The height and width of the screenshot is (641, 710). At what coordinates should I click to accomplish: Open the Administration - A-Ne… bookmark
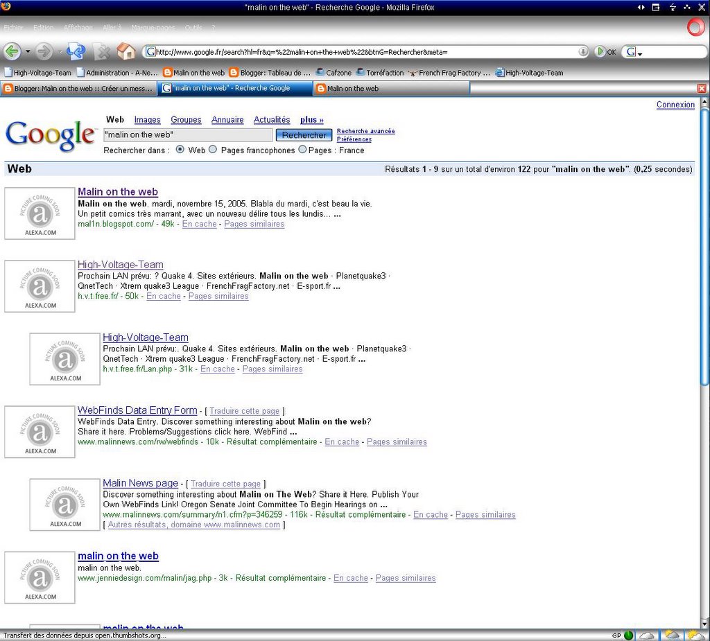(x=117, y=73)
